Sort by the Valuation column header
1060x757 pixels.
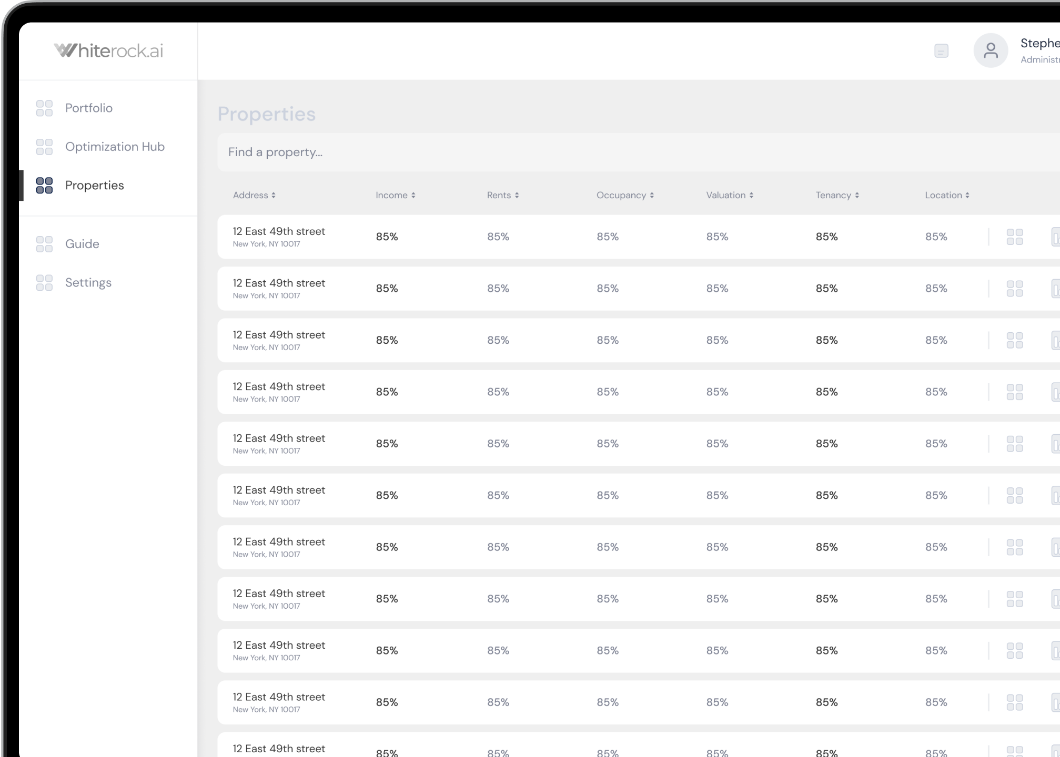click(x=730, y=195)
